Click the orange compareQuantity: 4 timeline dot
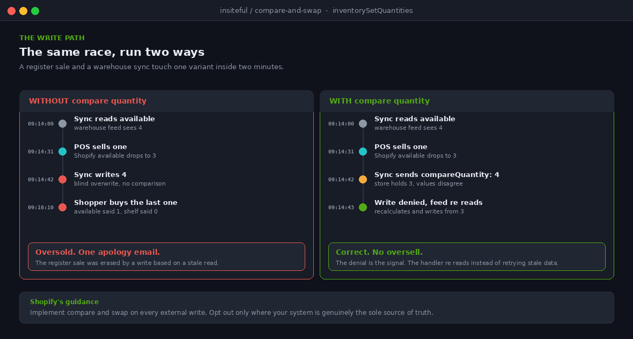Image resolution: width=633 pixels, height=339 pixels. pyautogui.click(x=363, y=180)
